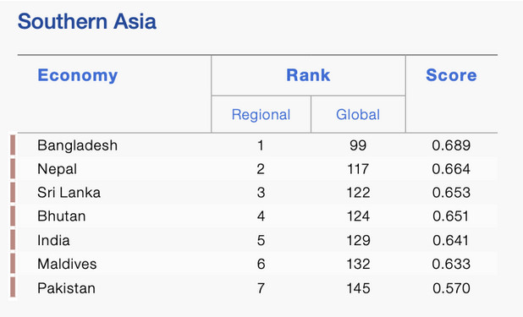Image resolution: width=523 pixels, height=317 pixels.
Task: Click the Maldives row label
Action: [x=67, y=264]
